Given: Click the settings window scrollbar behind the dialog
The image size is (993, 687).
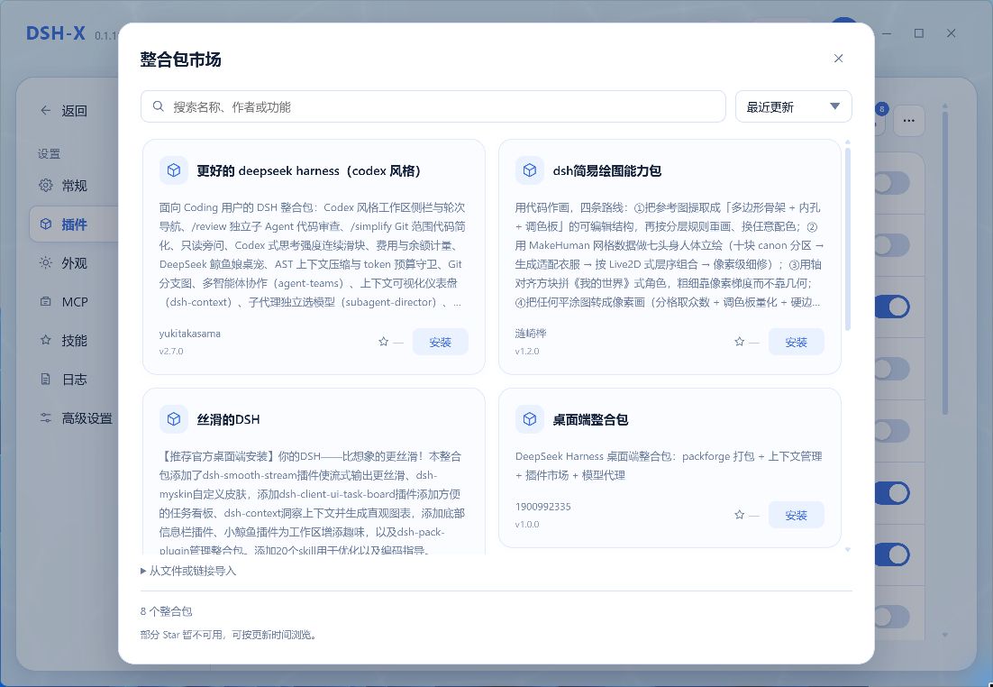Looking at the screenshot, I should 945,263.
